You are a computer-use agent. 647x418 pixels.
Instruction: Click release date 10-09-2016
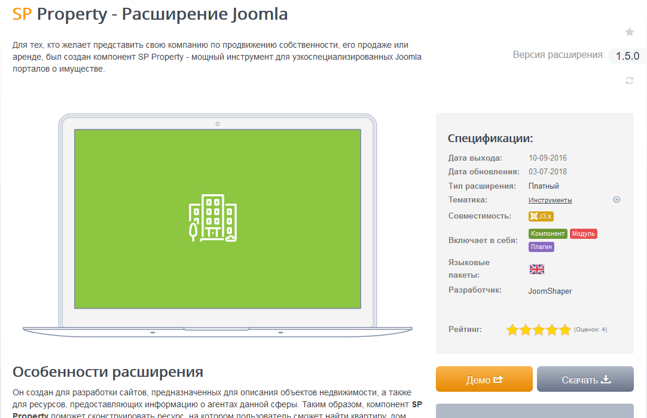pos(548,158)
